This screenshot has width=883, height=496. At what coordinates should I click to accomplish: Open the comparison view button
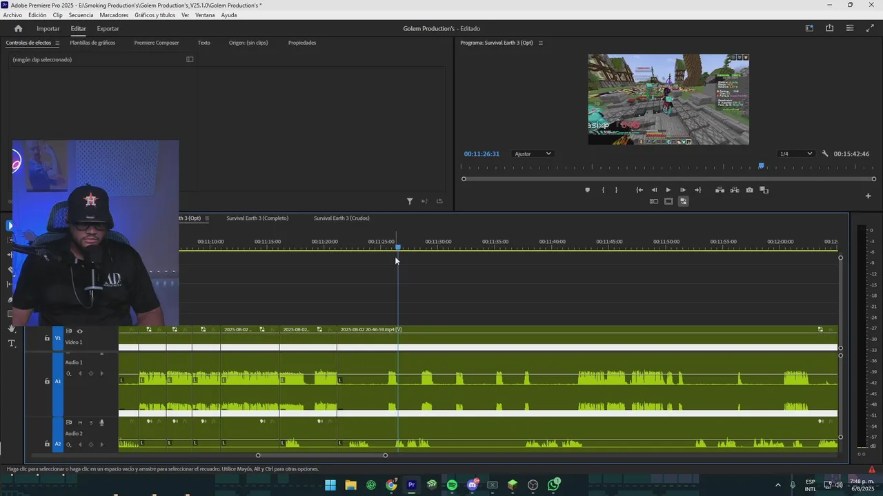click(x=764, y=190)
